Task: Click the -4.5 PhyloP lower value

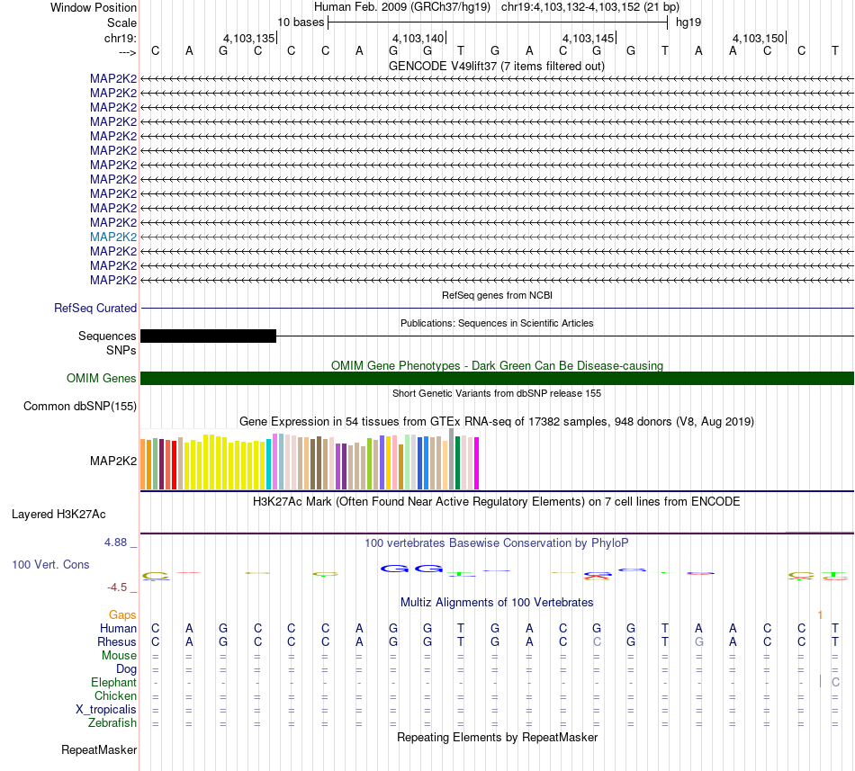Action: [x=117, y=587]
